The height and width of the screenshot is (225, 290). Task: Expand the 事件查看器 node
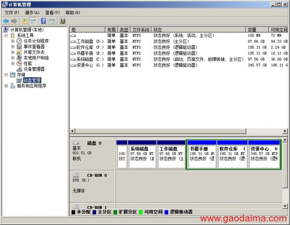pyautogui.click(x=13, y=47)
